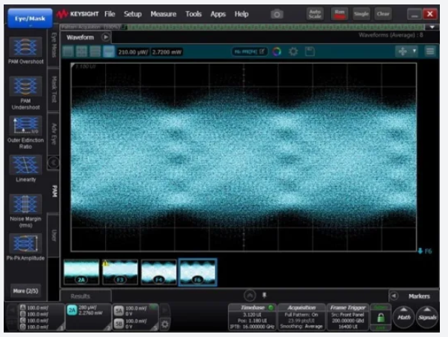Select the 2A waveform thumbnail

pyautogui.click(x=81, y=272)
